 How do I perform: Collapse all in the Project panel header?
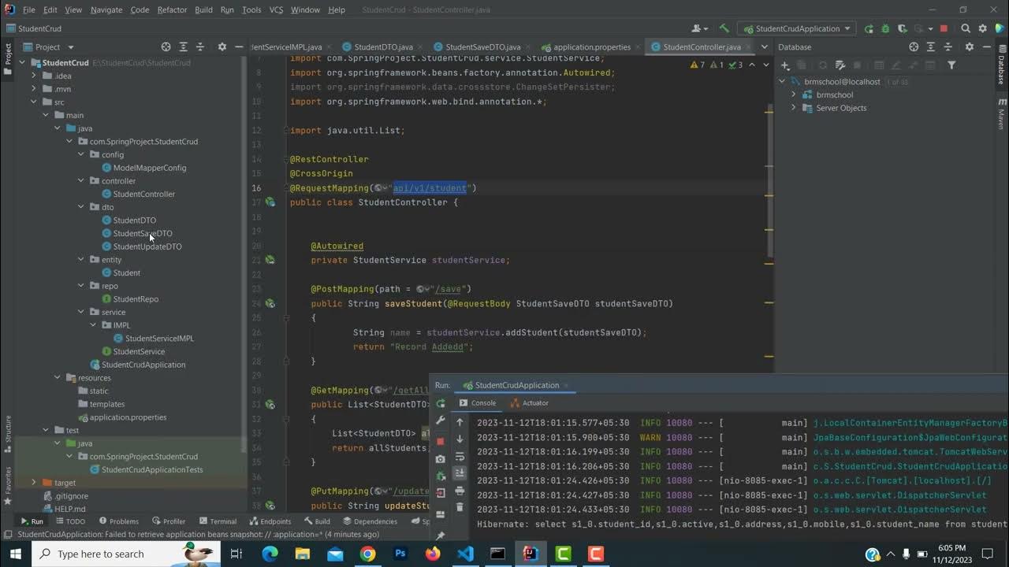coord(200,47)
